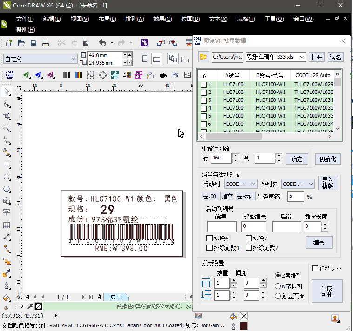Select the Text tool

pos(7,212)
